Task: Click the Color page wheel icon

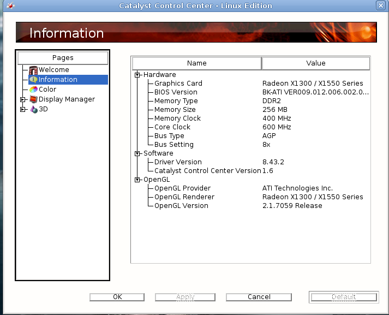Action: pyautogui.click(x=33, y=90)
